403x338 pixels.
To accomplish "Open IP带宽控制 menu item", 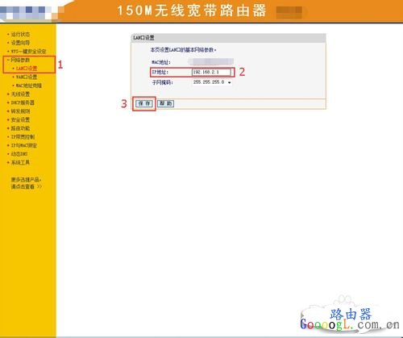I will [x=23, y=137].
